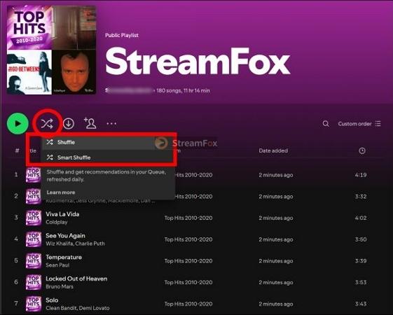Open album Top Hits 2010-2020 in Viva La Vida row
Viewport: 393px width, 315px height.
[188, 218]
